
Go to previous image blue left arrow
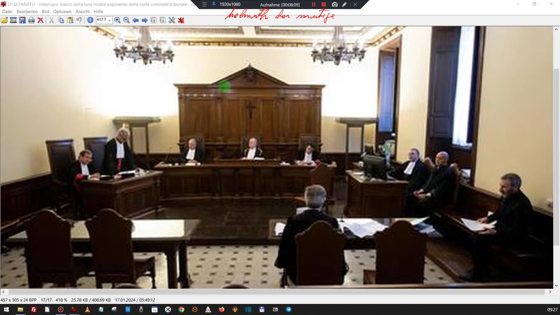click(136, 20)
